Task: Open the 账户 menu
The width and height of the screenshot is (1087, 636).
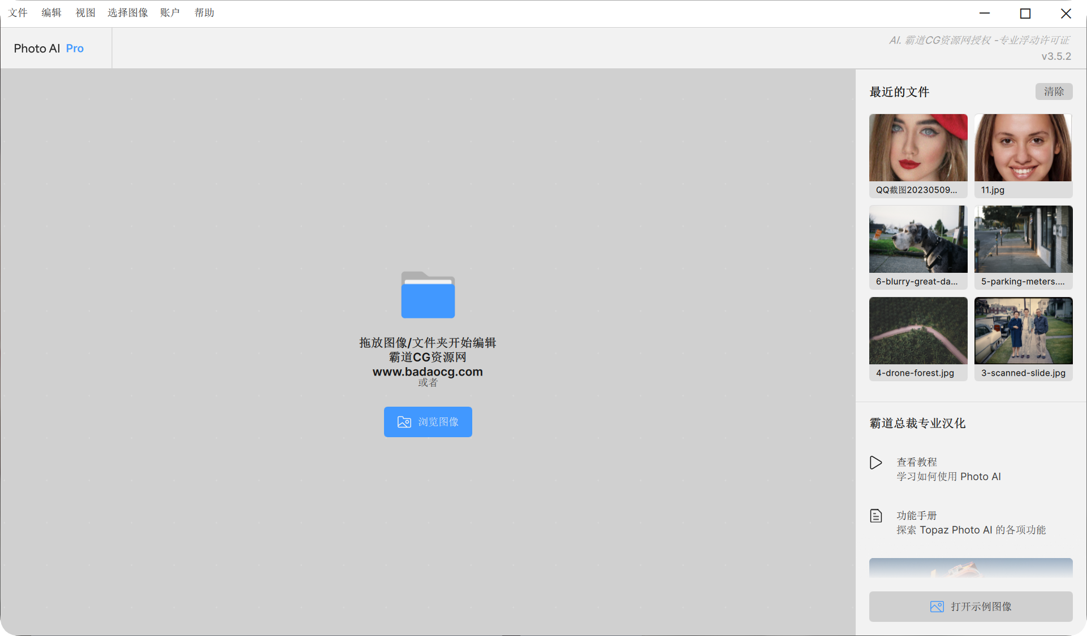Action: pyautogui.click(x=170, y=12)
